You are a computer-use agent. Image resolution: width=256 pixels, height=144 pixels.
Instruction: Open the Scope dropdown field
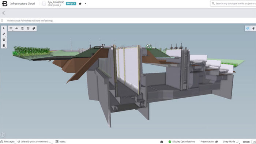pos(254,141)
